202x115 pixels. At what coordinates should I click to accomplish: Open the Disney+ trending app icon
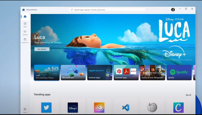[73, 107]
